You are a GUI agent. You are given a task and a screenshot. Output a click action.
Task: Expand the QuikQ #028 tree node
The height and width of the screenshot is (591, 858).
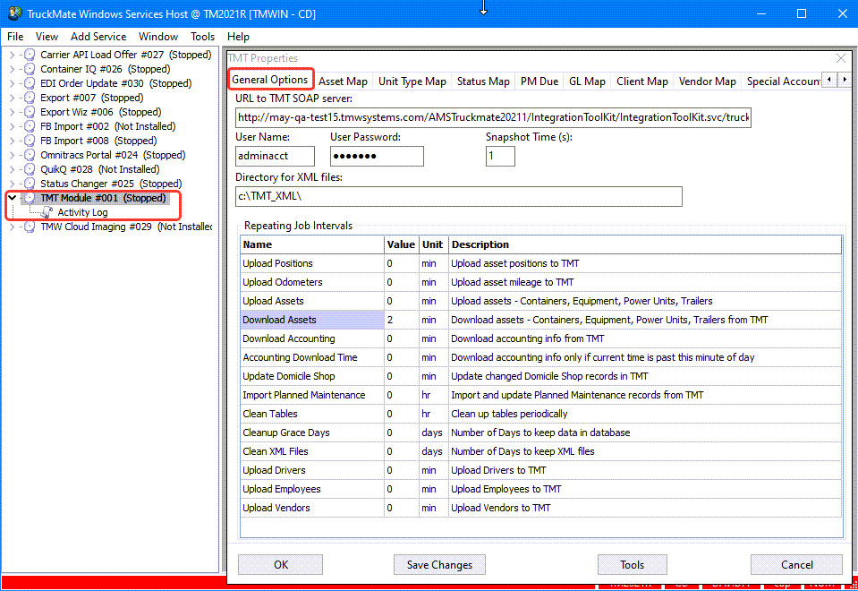pyautogui.click(x=13, y=169)
